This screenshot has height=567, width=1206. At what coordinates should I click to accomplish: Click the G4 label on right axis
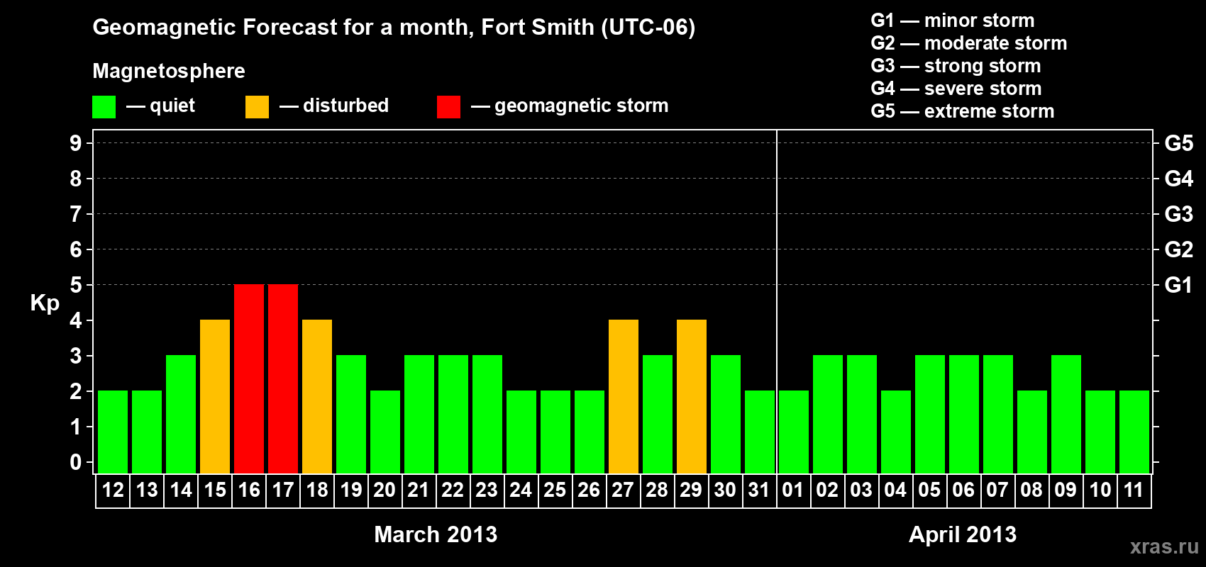(x=1179, y=179)
